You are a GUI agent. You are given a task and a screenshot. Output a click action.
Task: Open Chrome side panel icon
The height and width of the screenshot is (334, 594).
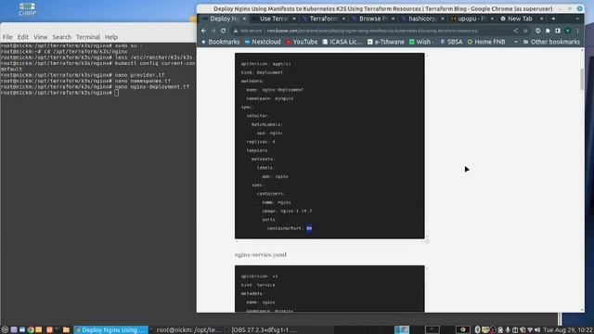558,31
